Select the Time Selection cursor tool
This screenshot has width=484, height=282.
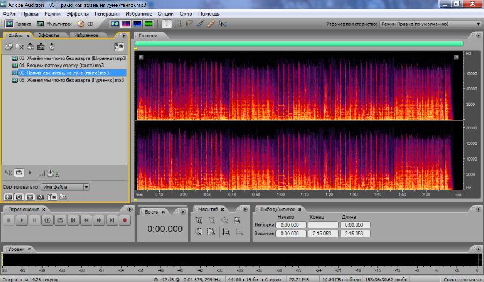tap(166, 24)
